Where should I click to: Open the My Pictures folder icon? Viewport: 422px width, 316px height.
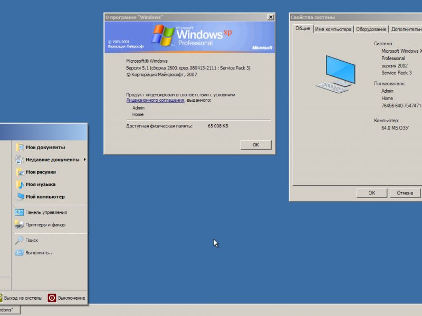pyautogui.click(x=20, y=172)
